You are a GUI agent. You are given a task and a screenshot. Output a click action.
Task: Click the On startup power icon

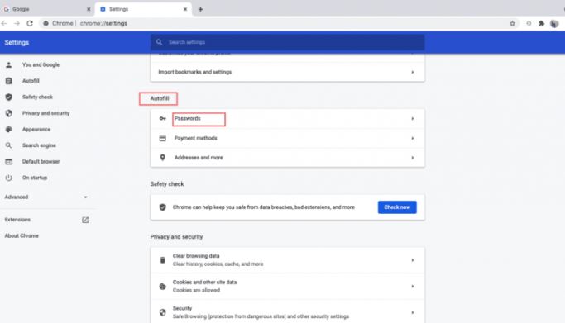coord(8,178)
